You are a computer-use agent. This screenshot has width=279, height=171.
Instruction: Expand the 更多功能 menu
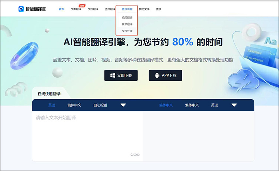pyautogui.click(x=127, y=9)
